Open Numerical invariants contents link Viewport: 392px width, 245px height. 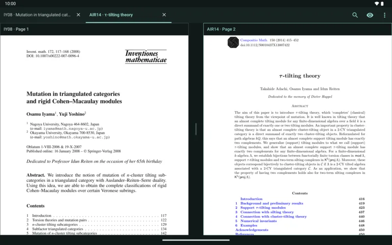pos(259,221)
